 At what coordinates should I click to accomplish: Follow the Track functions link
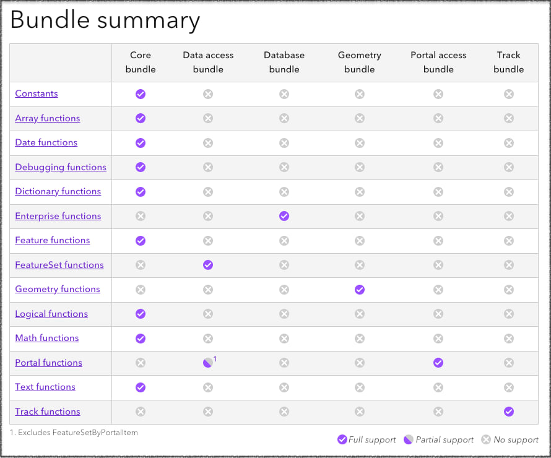click(x=48, y=412)
